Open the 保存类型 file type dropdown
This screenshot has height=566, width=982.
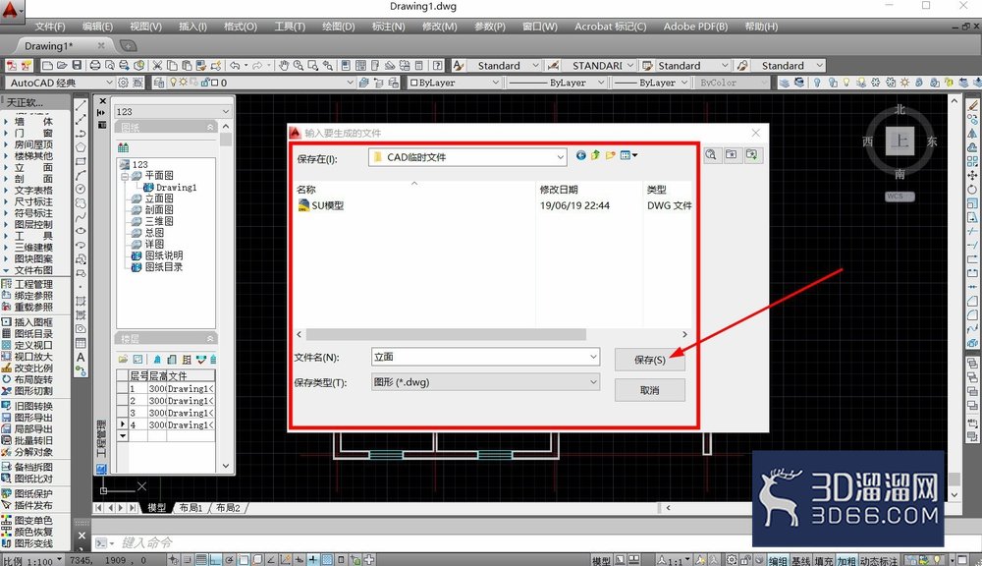tap(485, 381)
